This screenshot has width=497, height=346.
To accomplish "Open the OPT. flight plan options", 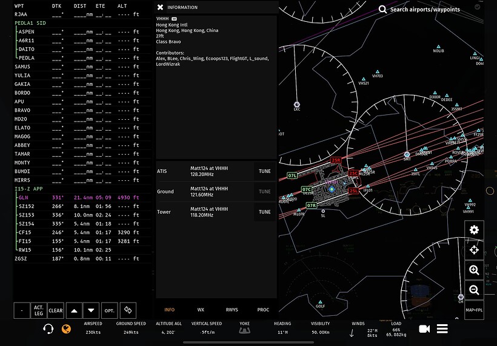I will pyautogui.click(x=110, y=310).
